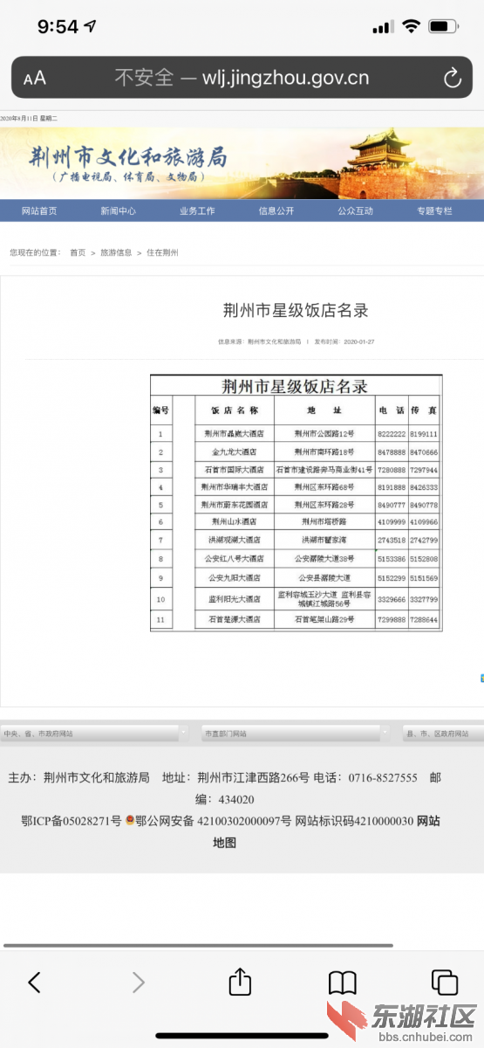Screen dimensions: 484x1048
Task: Tap the police badge icon before 鄂公网安备
Action: (x=130, y=821)
